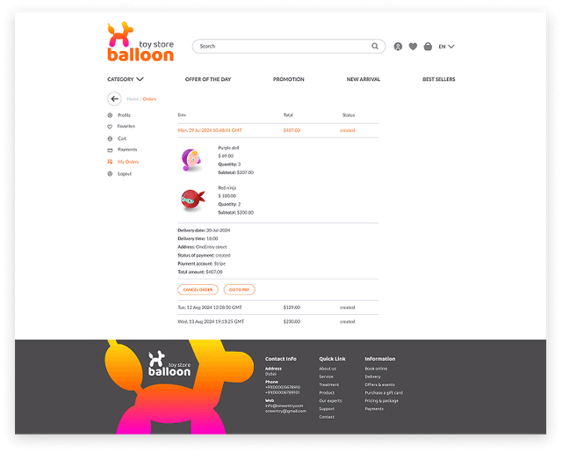The width and height of the screenshot is (562, 453).
Task: Go to NEW ARRIVAL menu item
Action: pos(364,79)
